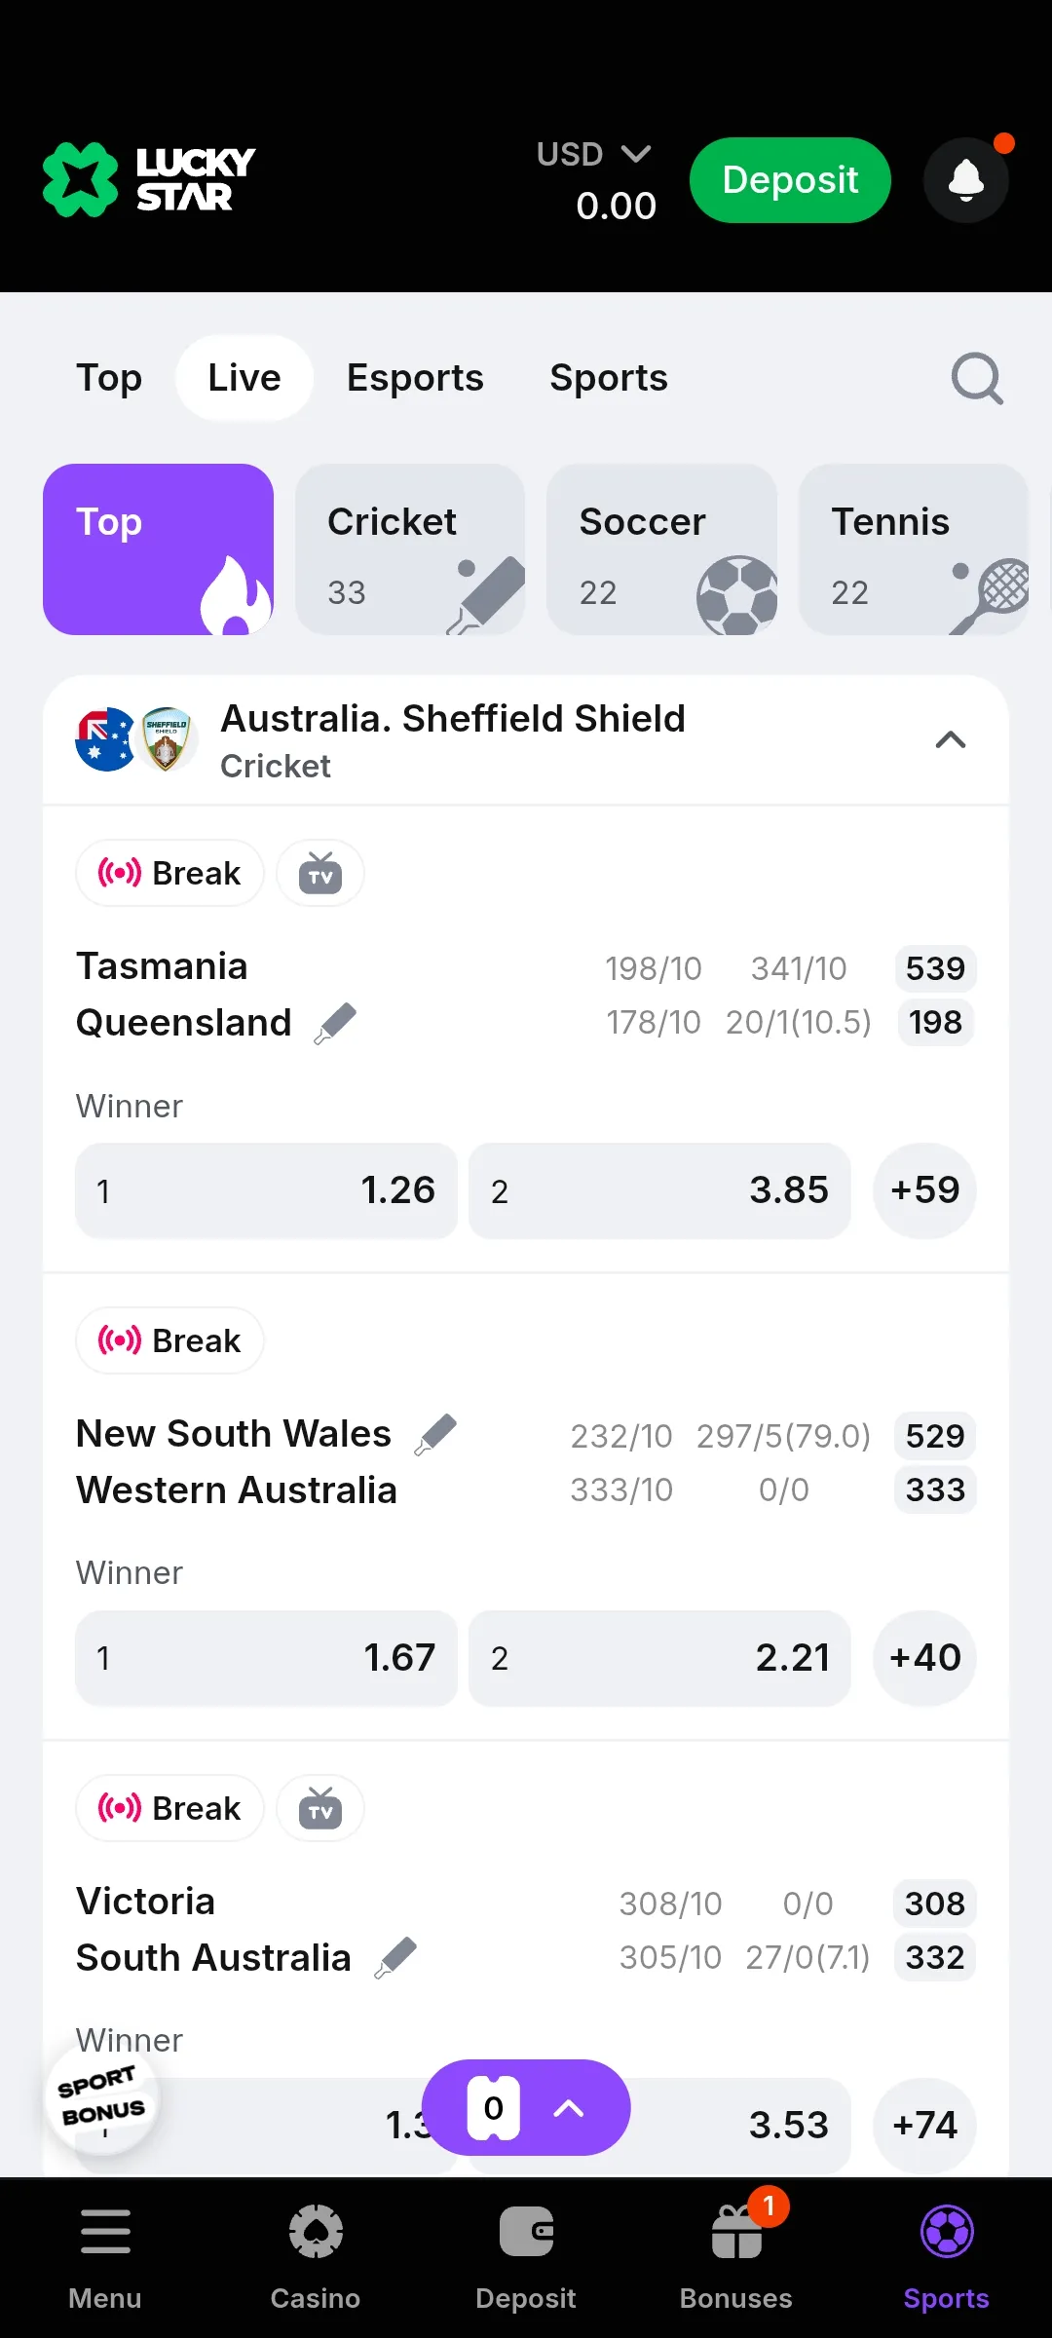Pick Western Australia at 2.21 odds
Screen dimensions: 1052x2338
[x=659, y=1658]
